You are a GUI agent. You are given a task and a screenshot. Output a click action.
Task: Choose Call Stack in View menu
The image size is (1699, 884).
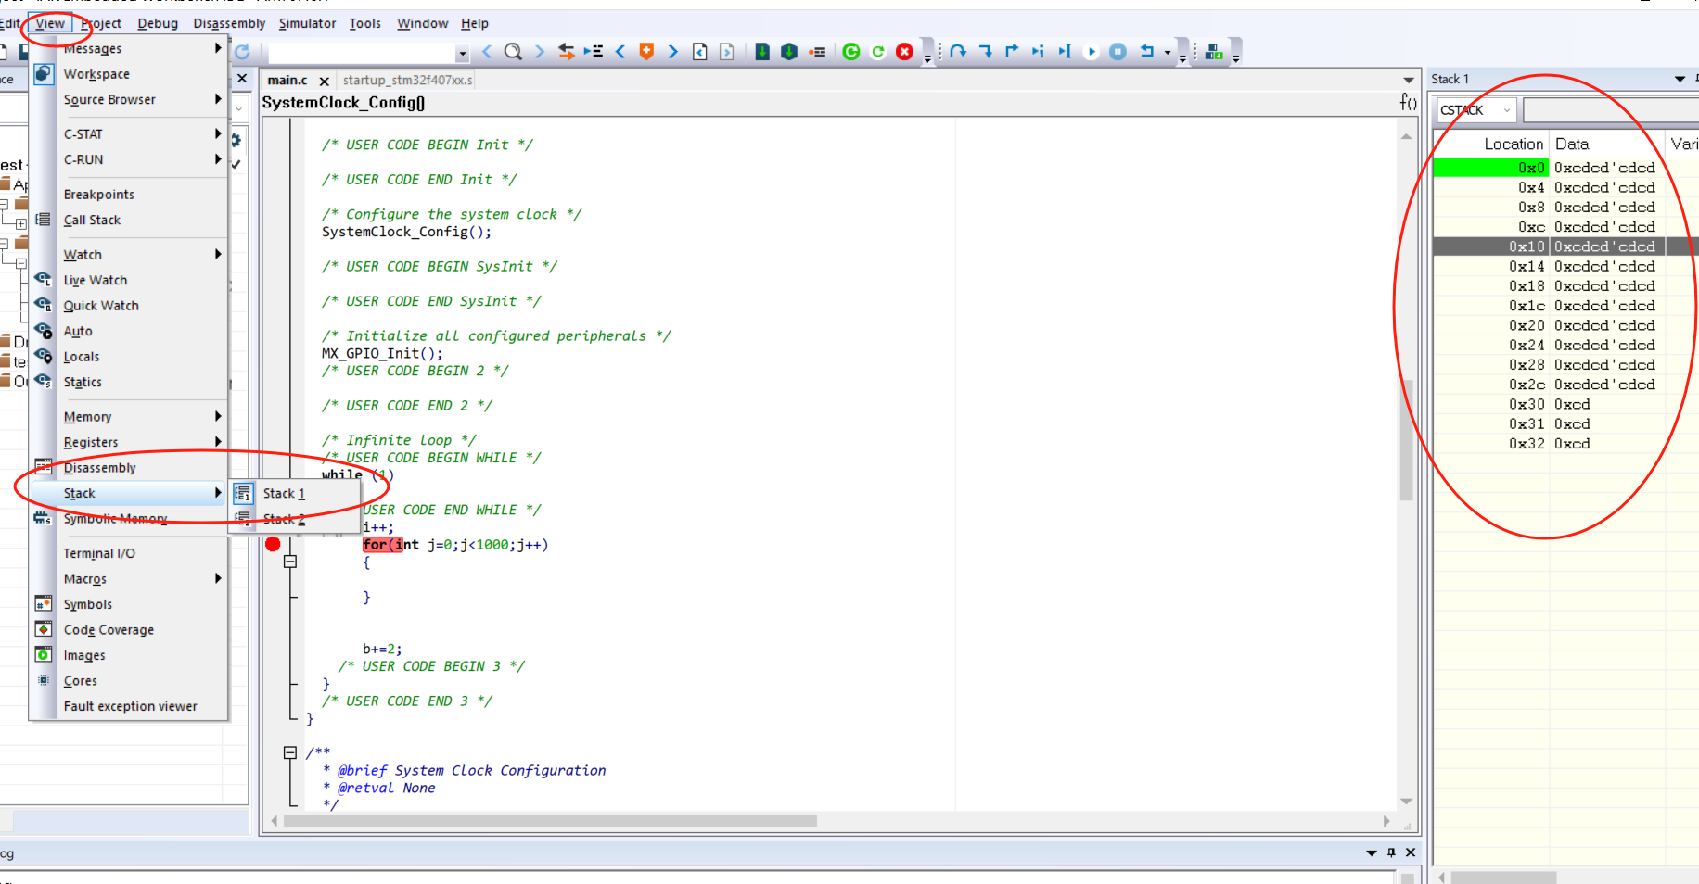(x=128, y=221)
